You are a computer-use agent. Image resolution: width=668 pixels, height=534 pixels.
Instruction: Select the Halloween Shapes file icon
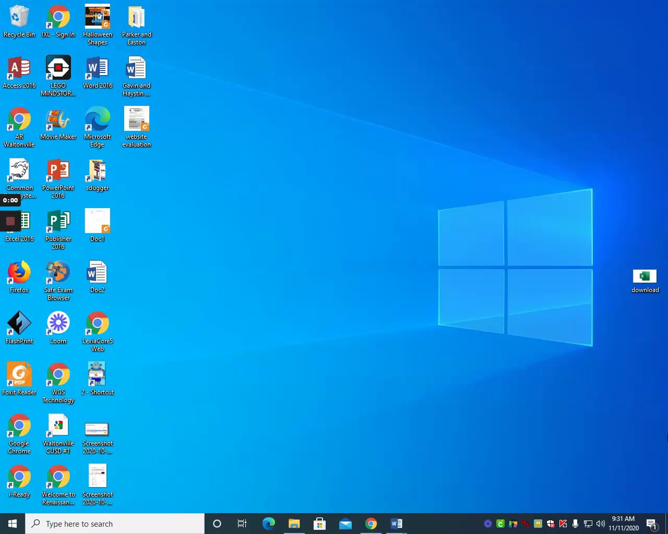point(98,26)
